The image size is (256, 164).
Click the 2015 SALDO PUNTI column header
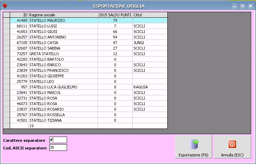[115, 15]
